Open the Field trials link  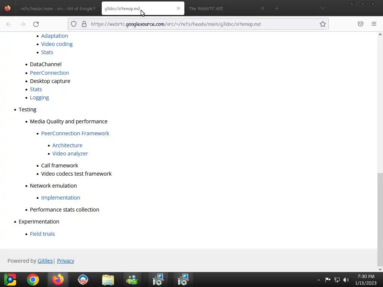(42, 234)
